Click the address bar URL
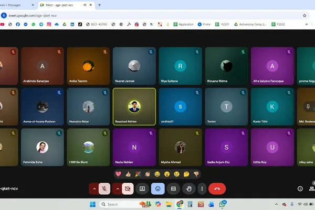 point(33,15)
